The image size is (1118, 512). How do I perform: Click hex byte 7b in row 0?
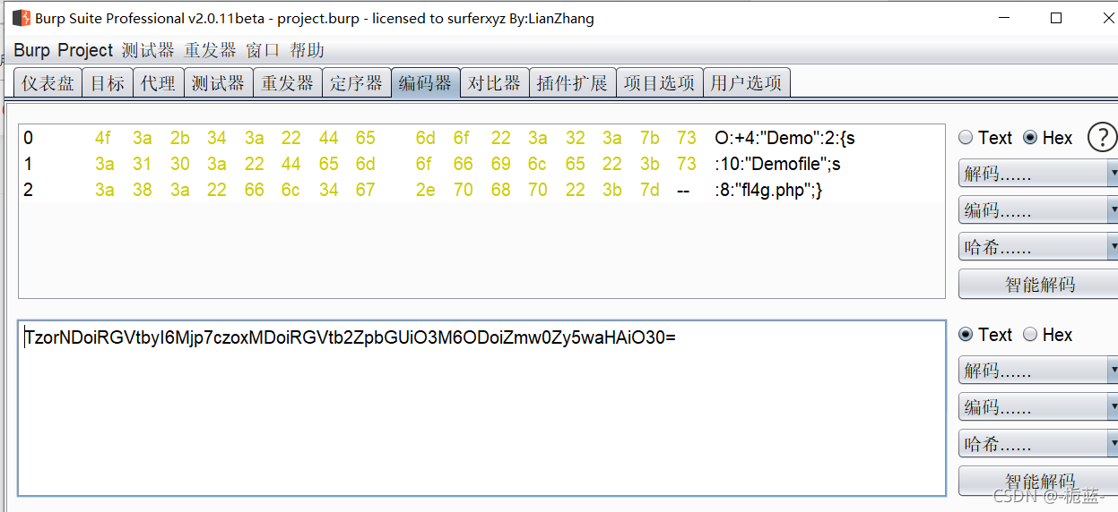coord(649,138)
